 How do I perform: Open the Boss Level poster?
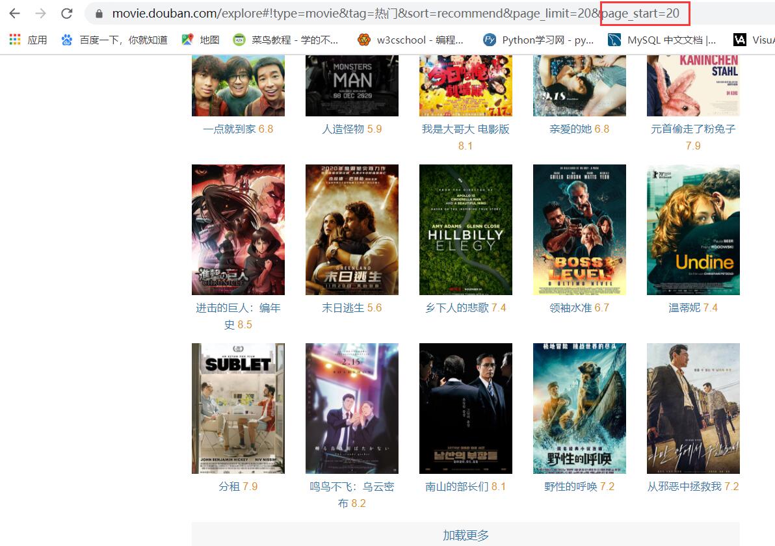(x=579, y=229)
